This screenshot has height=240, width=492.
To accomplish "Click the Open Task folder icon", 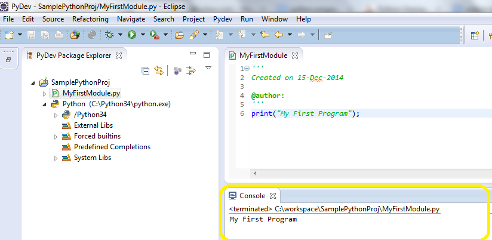I will [179, 35].
